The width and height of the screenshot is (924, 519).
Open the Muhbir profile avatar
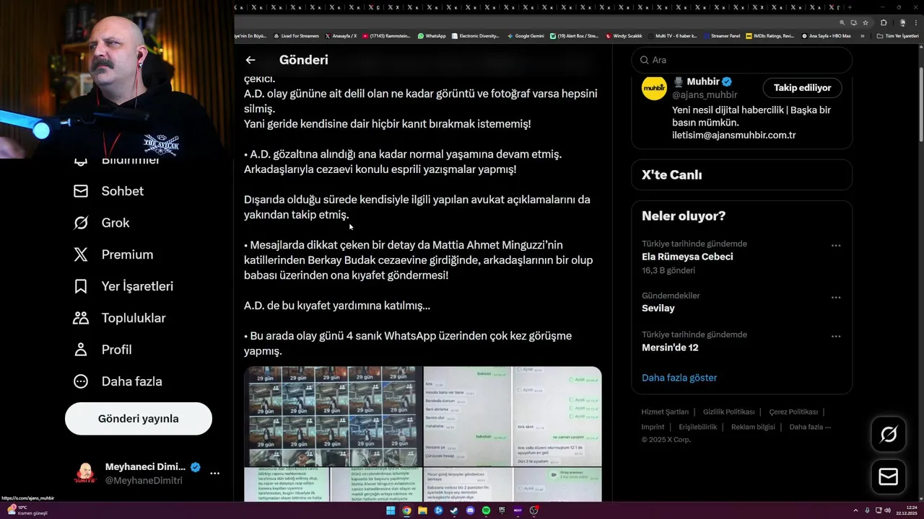(x=655, y=87)
